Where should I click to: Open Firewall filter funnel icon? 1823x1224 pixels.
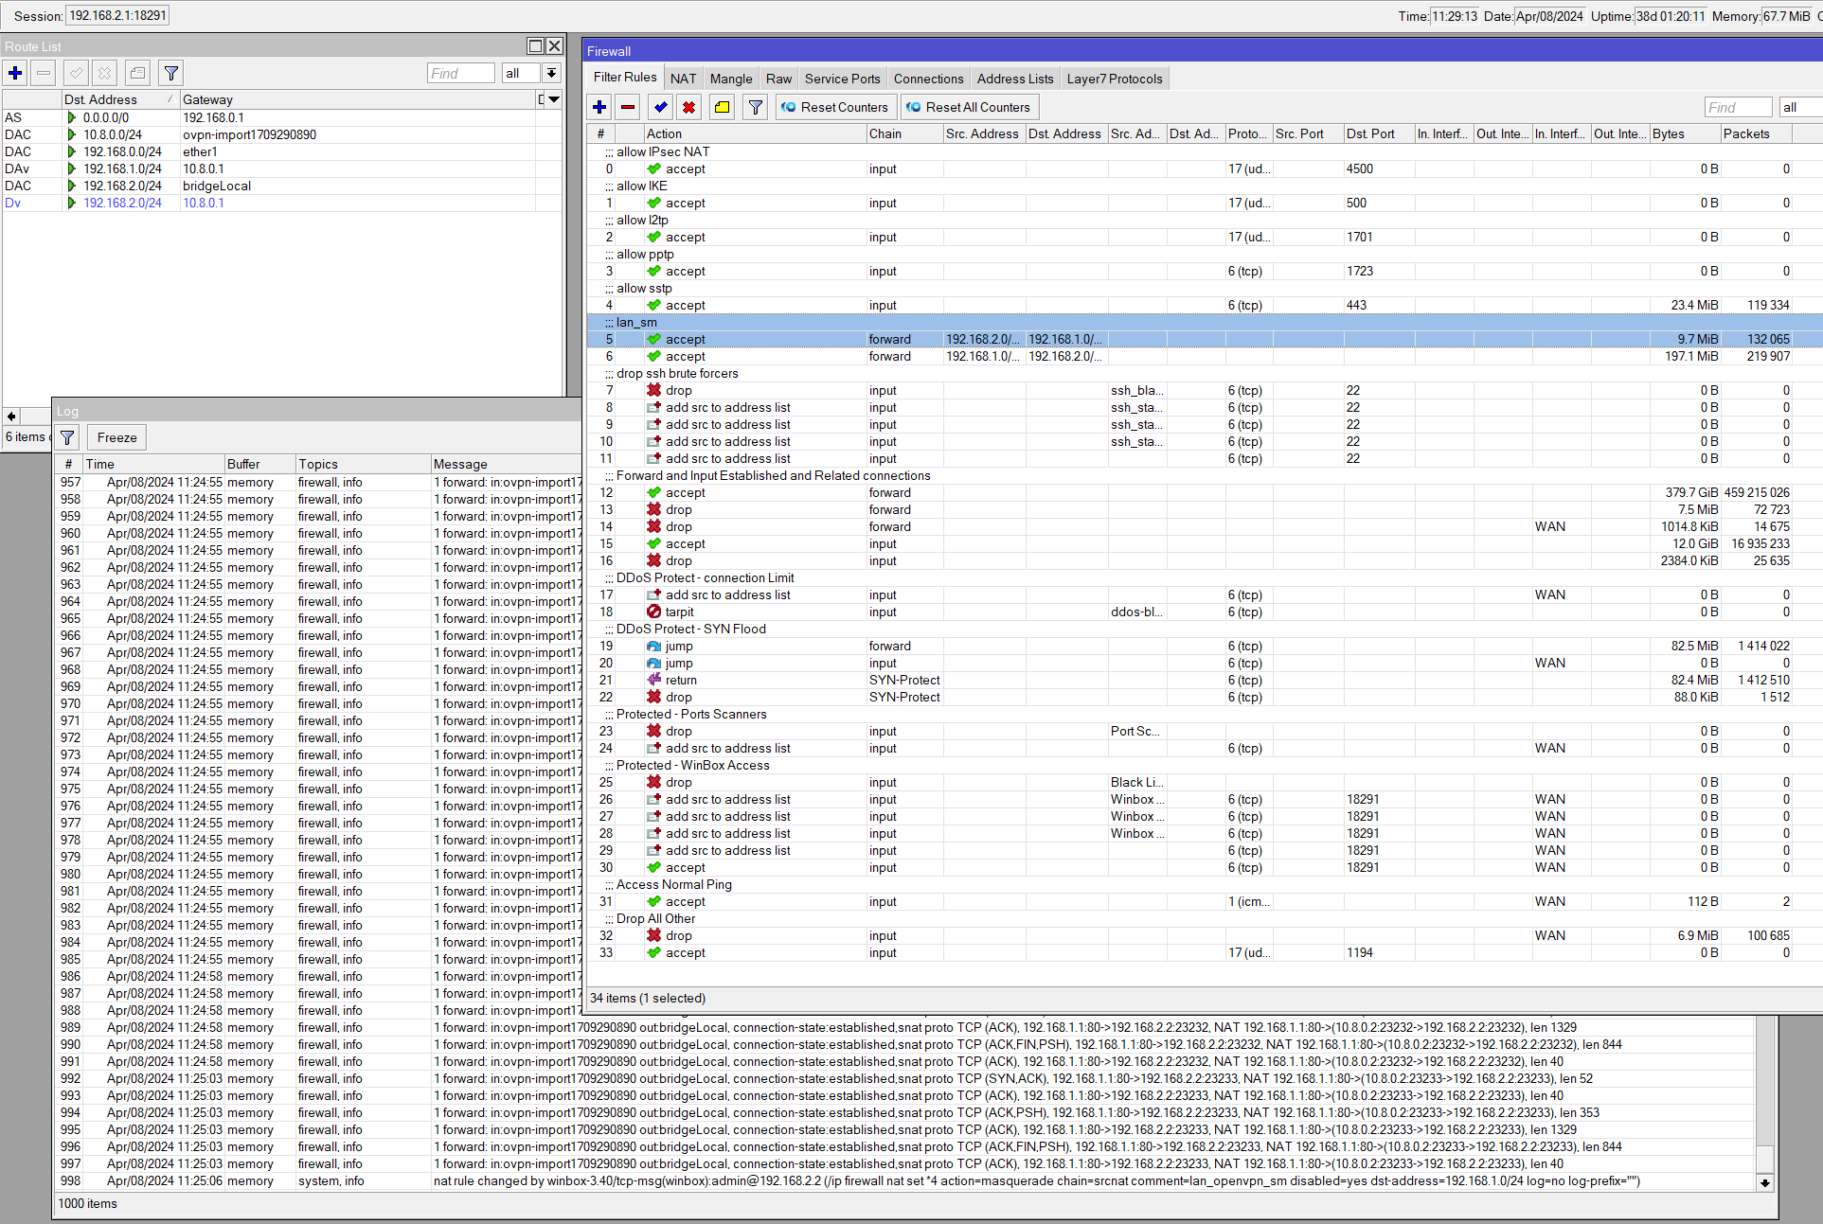point(755,107)
